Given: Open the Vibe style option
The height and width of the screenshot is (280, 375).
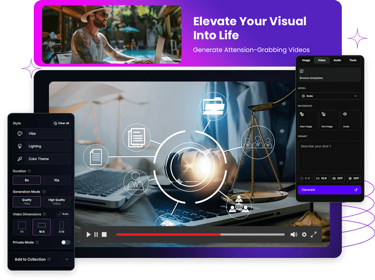Looking at the screenshot, I should (41, 133).
